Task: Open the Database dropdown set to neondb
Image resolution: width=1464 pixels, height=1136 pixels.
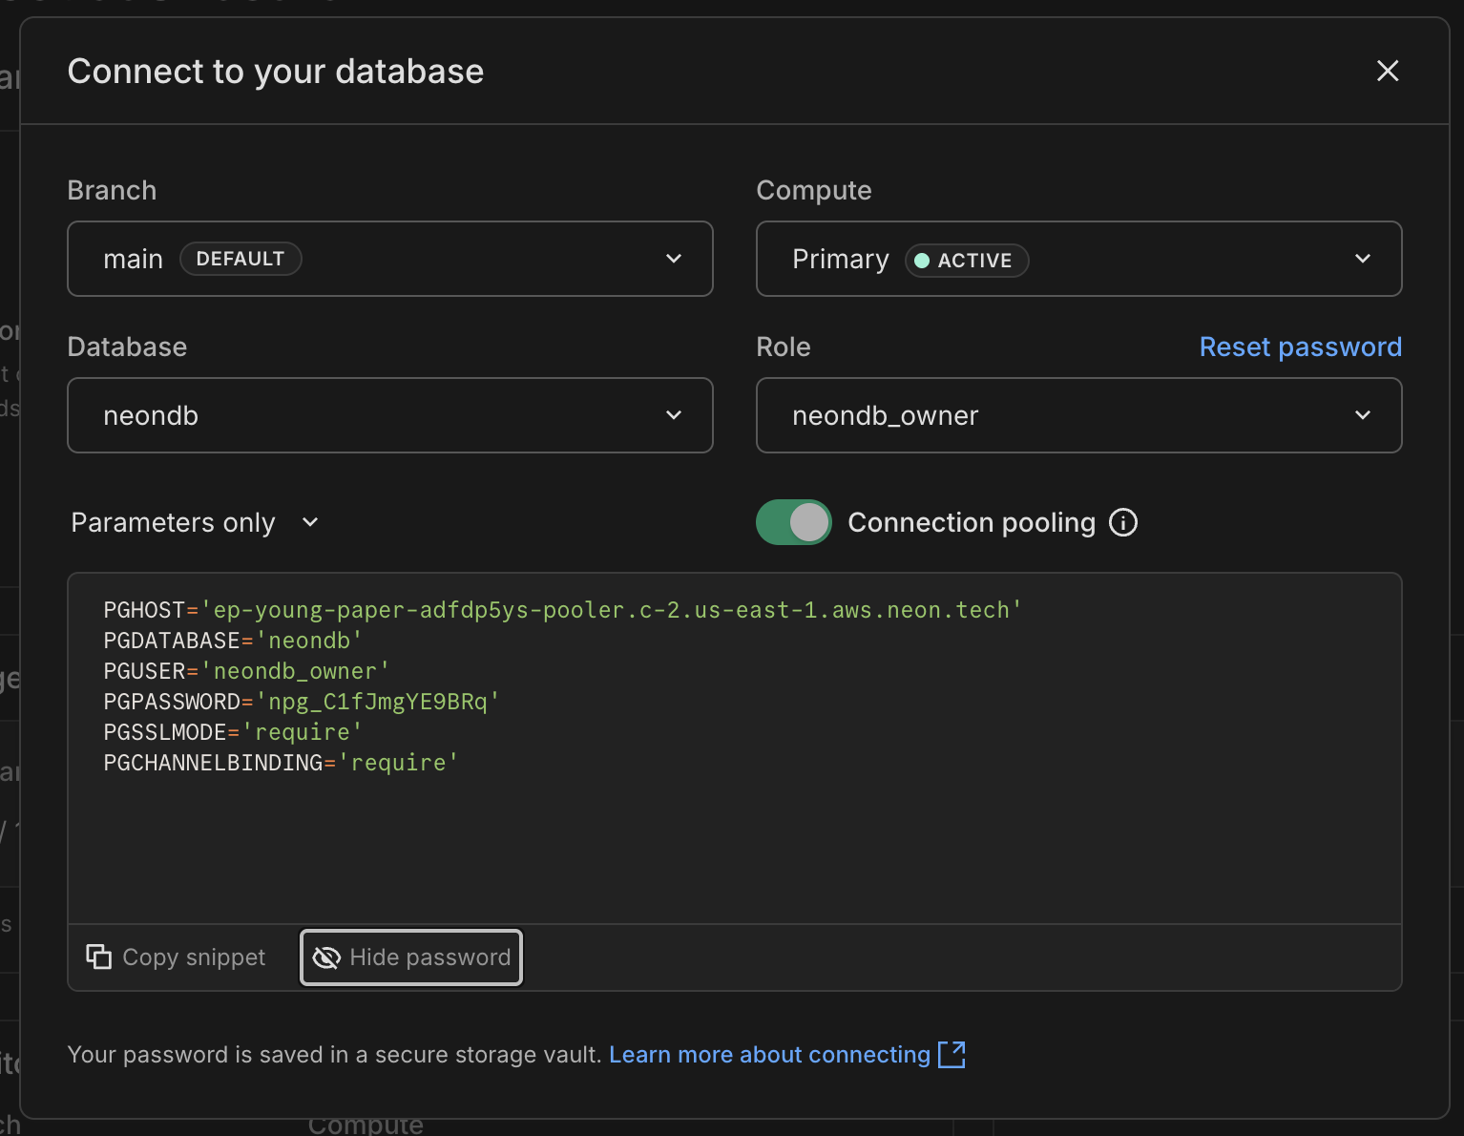Action: tap(389, 415)
